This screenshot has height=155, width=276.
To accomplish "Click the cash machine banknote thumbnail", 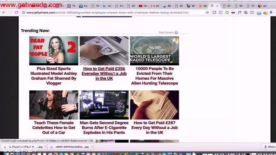I will click(104, 51).
